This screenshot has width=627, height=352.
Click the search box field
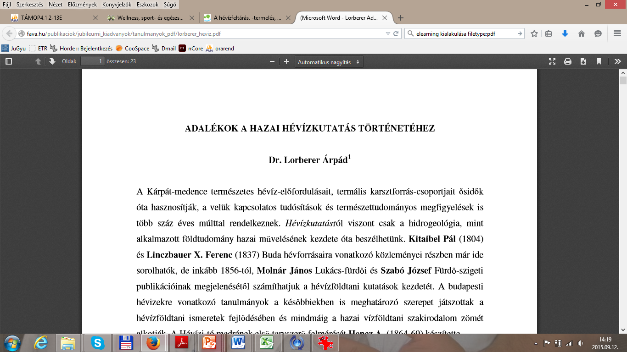pos(464,33)
